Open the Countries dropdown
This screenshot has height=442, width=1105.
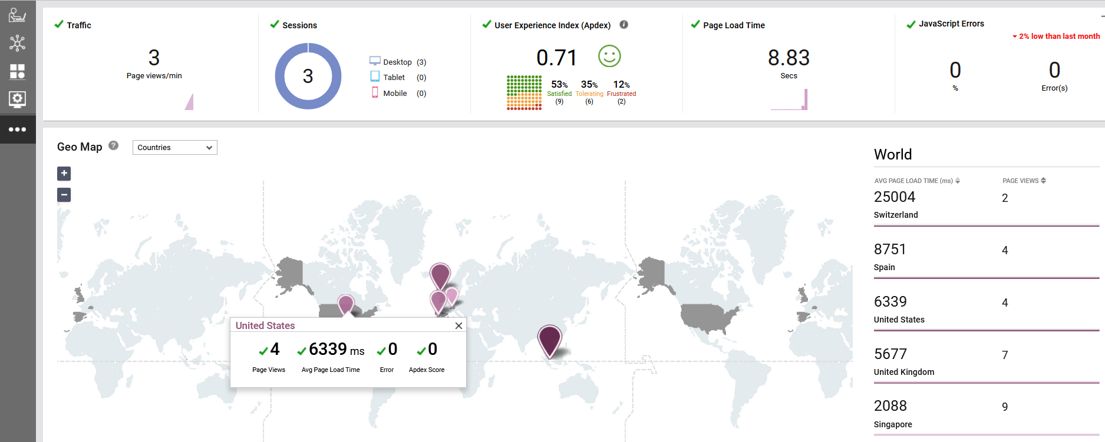[175, 148]
